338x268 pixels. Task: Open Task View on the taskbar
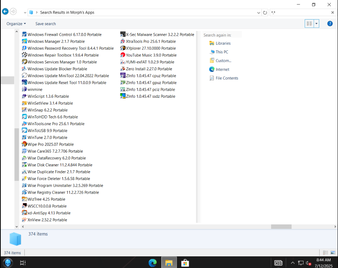tap(23, 263)
